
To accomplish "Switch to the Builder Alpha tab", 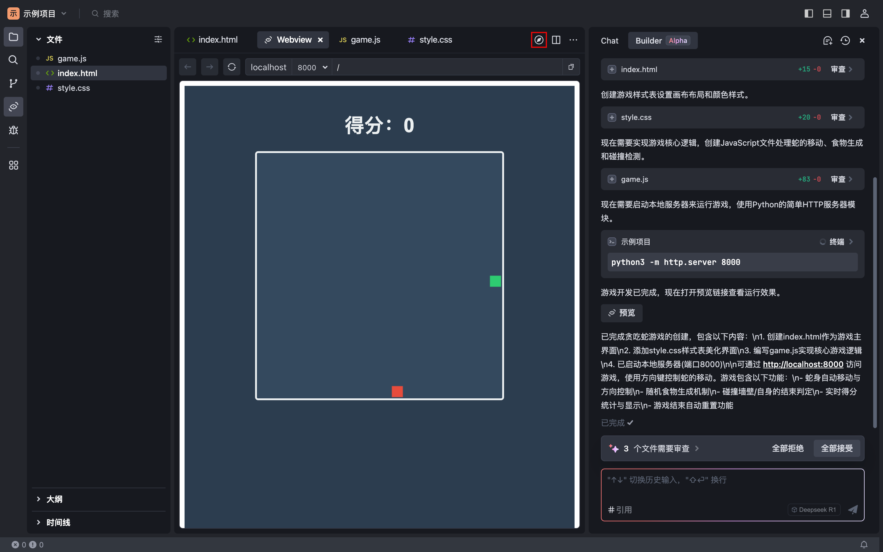I will 662,40.
